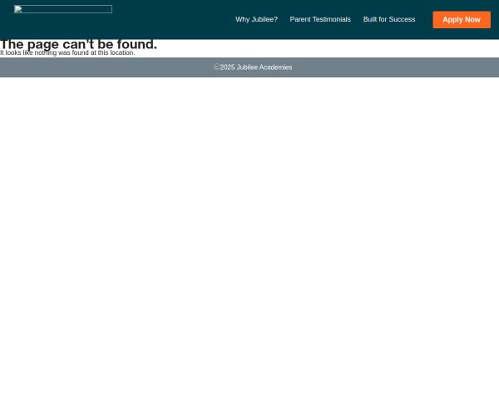The width and height of the screenshot is (499, 408).
Task: Click the broken logo image in header
Action: 63,9
